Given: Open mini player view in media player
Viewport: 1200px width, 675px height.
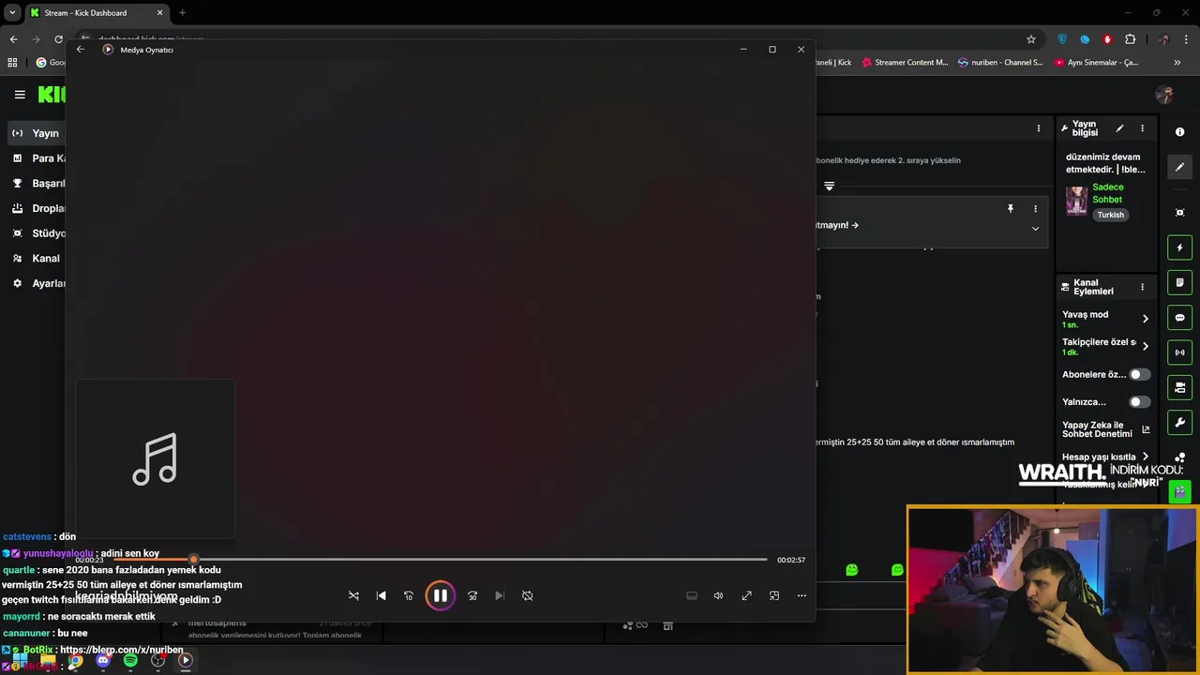Looking at the screenshot, I should [x=773, y=595].
